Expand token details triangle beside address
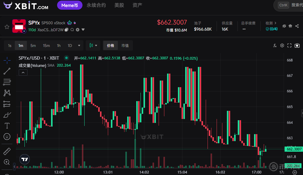Viewport: 303px width, 175px height. (x=83, y=30)
